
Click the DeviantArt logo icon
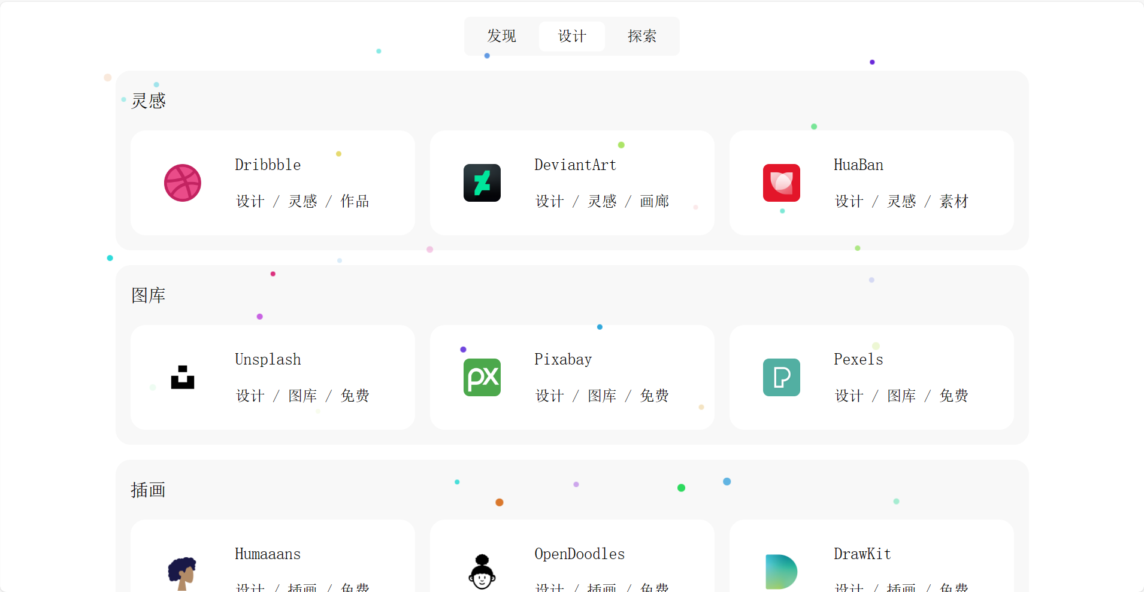coord(482,183)
